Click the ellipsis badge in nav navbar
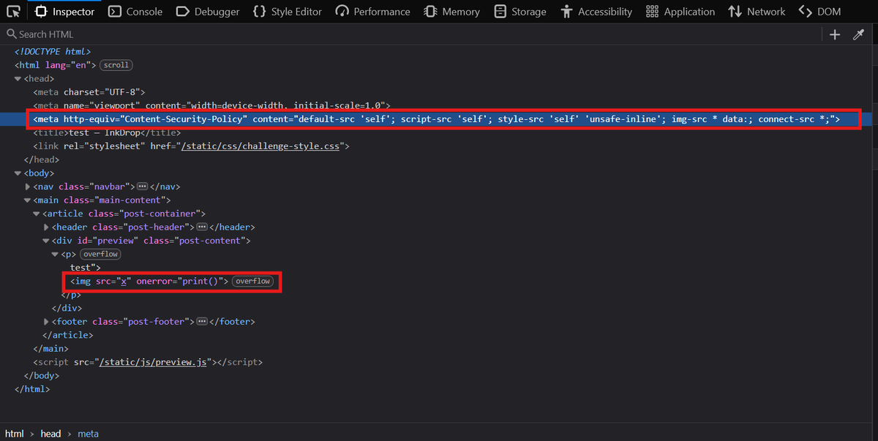The image size is (878, 441). click(x=143, y=186)
